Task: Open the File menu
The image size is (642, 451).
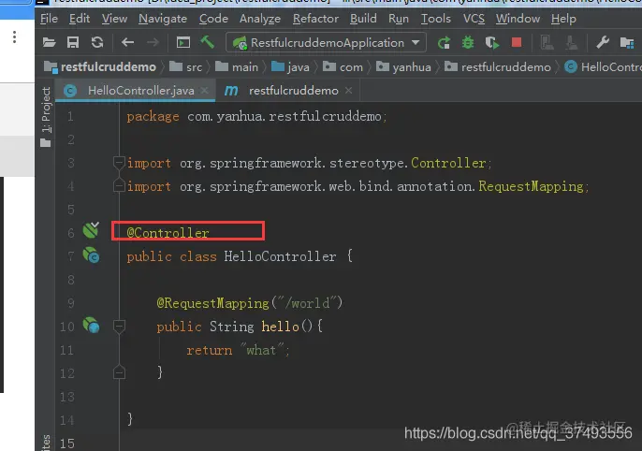Action: tap(49, 19)
